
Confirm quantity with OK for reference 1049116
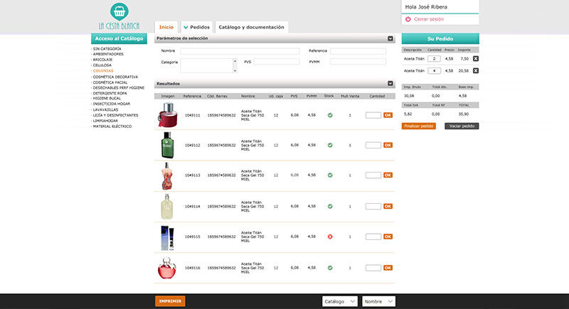[x=388, y=268]
